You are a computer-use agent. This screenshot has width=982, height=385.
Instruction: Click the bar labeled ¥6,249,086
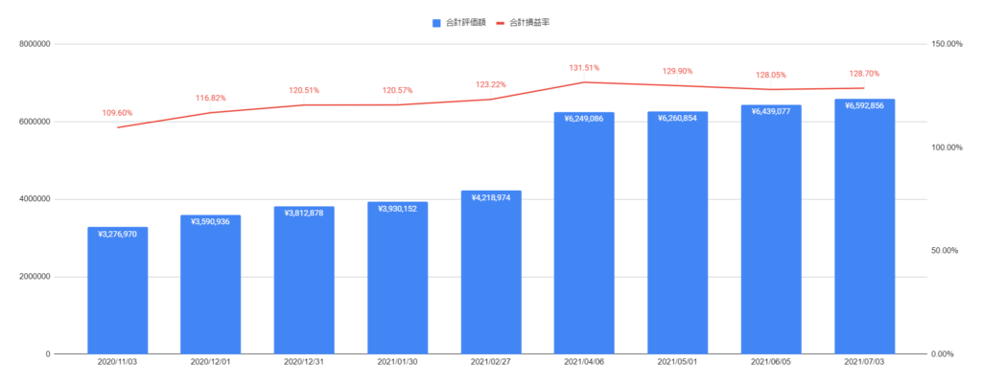584,233
